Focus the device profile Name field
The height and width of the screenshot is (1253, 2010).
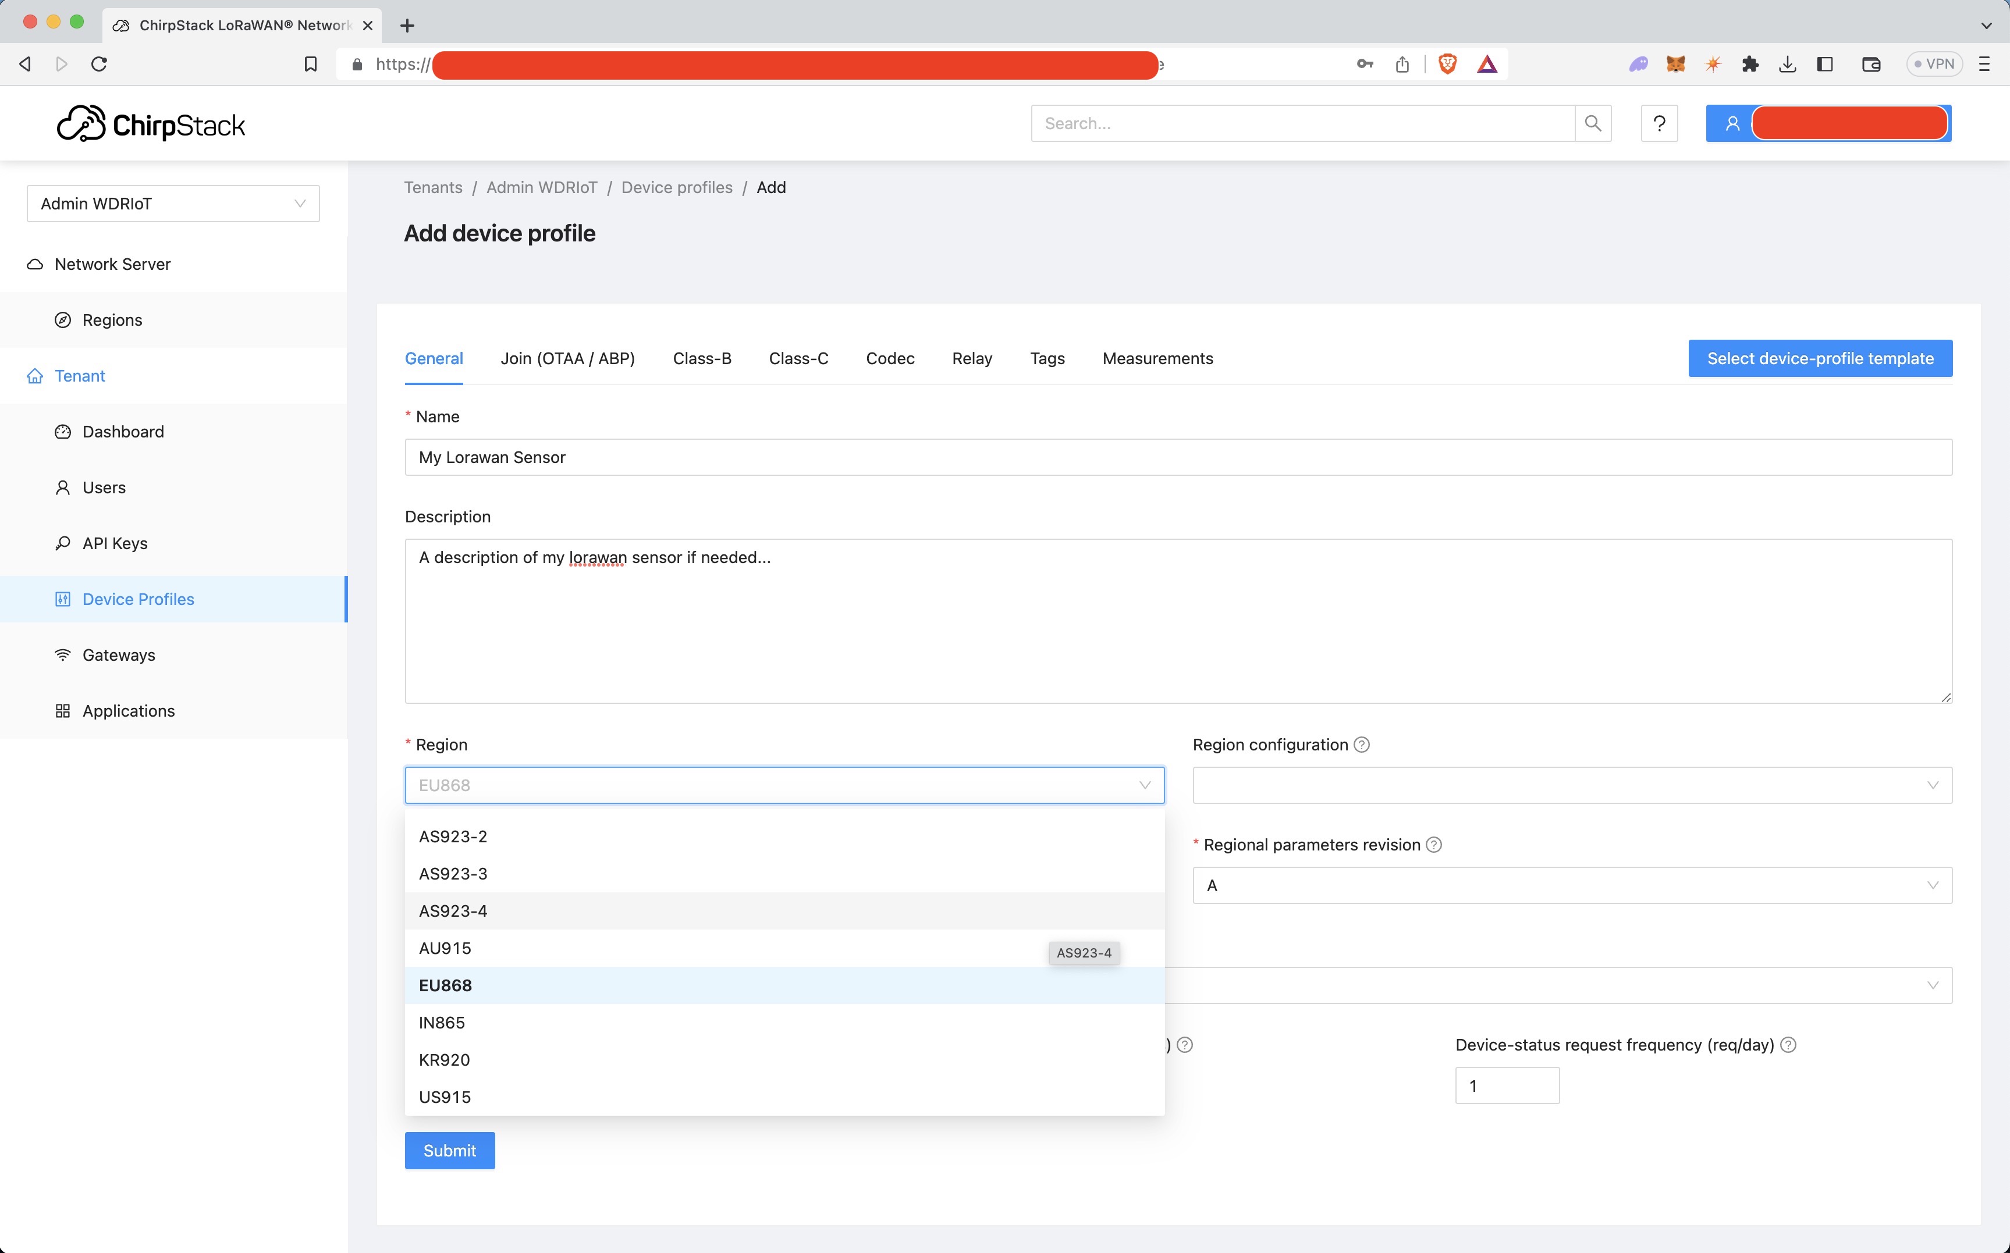point(1177,457)
